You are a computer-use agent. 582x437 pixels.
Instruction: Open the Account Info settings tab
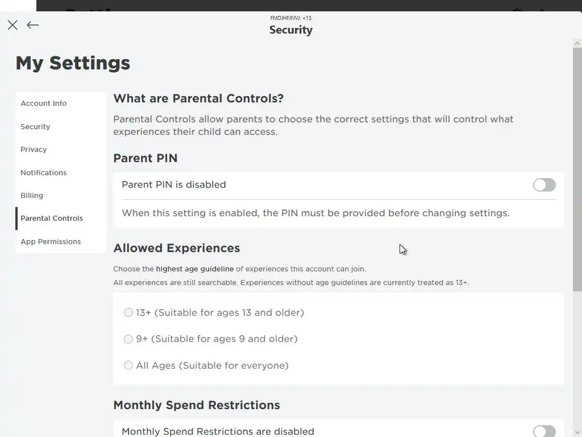pos(44,104)
